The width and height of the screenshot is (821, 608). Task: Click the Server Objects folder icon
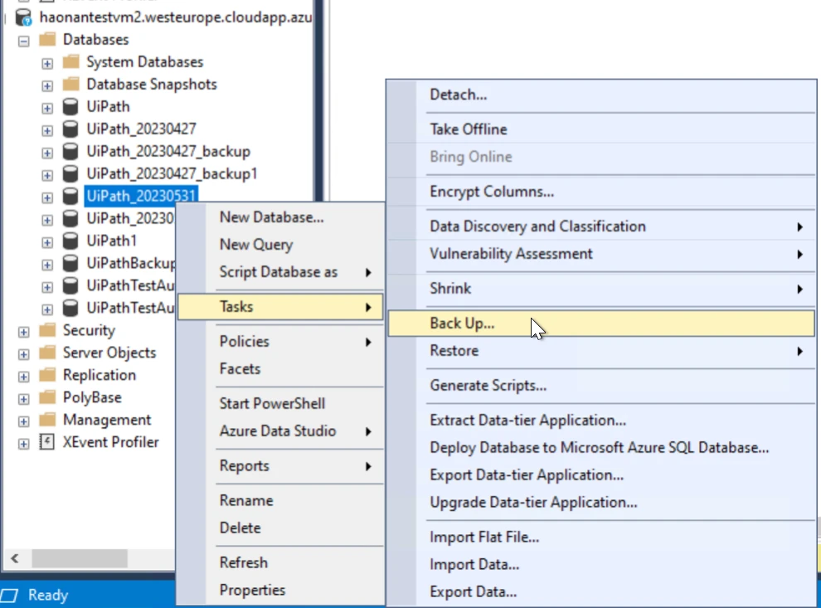point(47,353)
